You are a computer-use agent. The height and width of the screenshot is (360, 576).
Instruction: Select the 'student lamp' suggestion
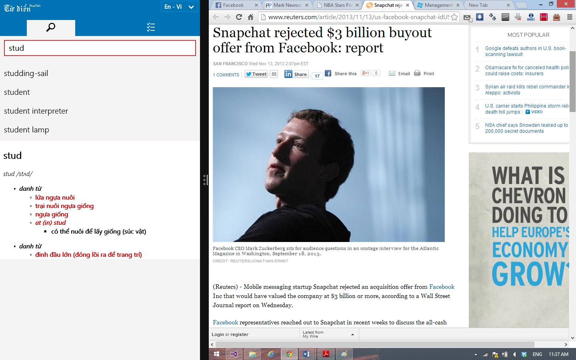26,130
